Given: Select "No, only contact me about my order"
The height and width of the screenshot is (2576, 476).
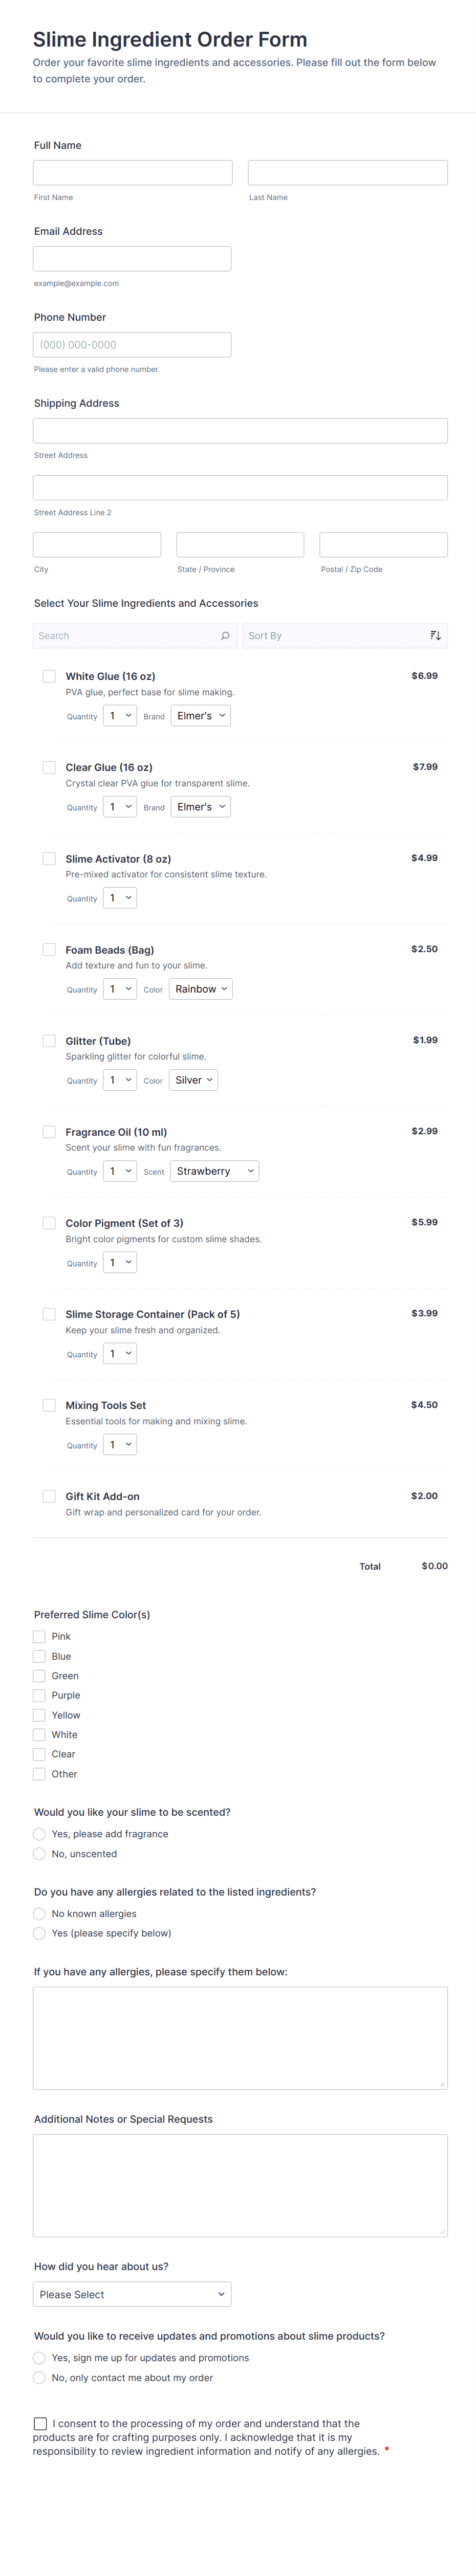Looking at the screenshot, I should coord(39,2378).
